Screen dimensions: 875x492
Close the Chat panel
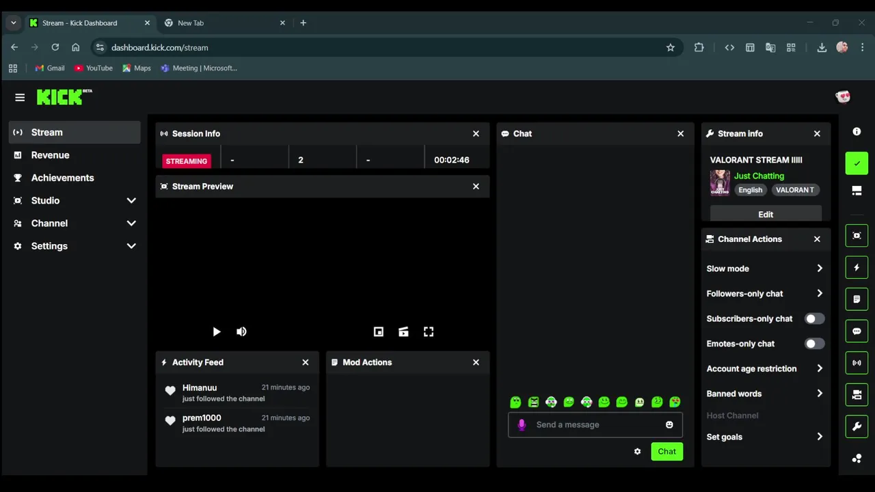[680, 134]
